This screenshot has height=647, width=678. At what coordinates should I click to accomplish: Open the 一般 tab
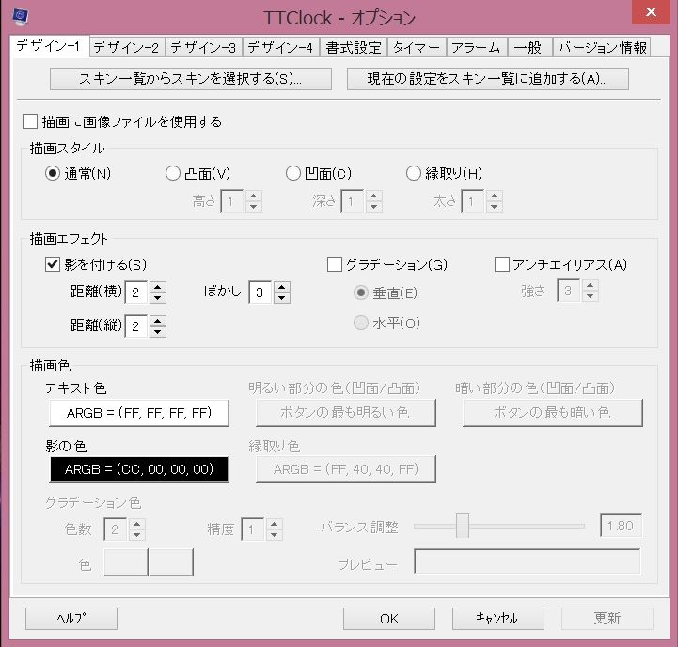[529, 47]
